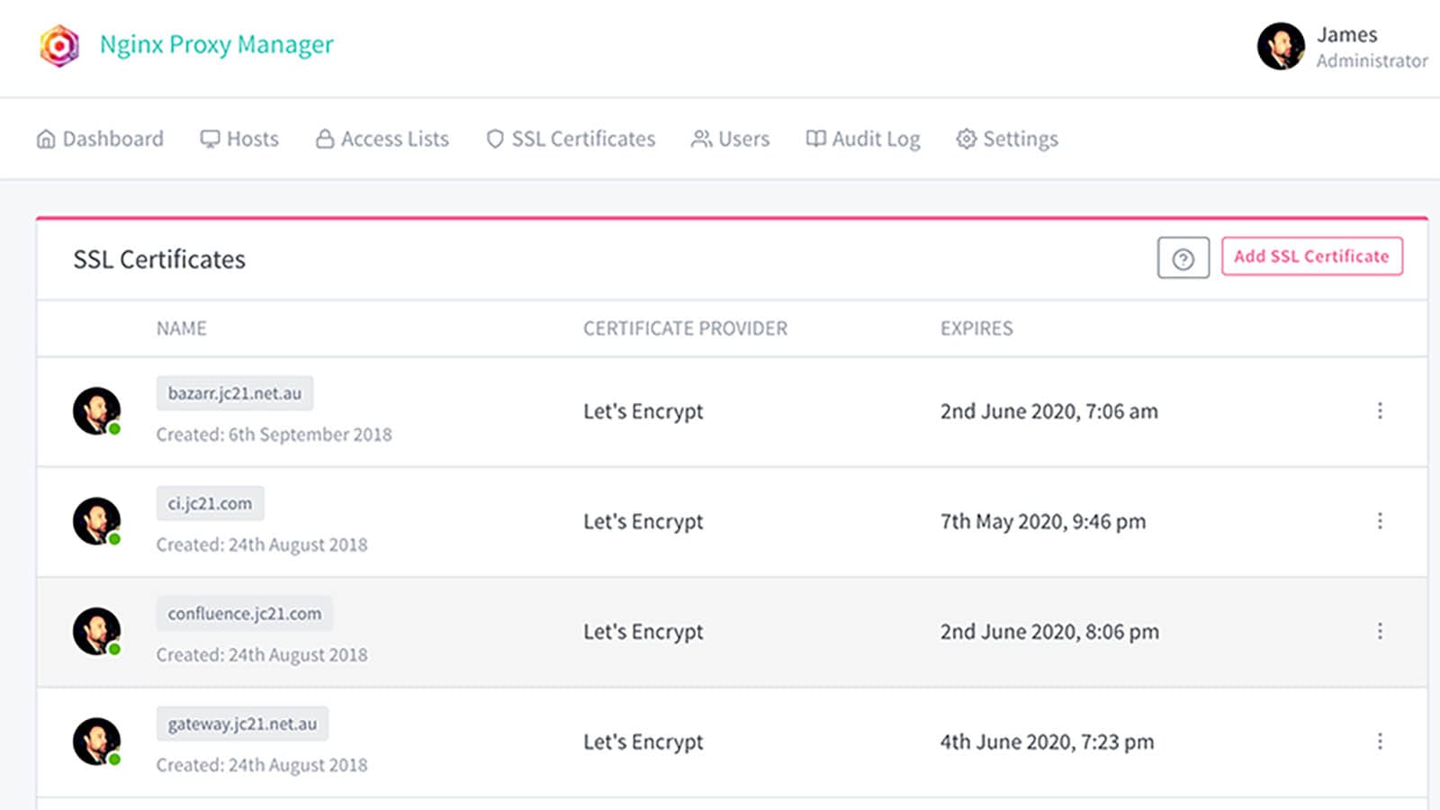This screenshot has width=1440, height=810.
Task: Click the owner avatar beside bazarr.jc21.net.au
Action: pyautogui.click(x=96, y=411)
